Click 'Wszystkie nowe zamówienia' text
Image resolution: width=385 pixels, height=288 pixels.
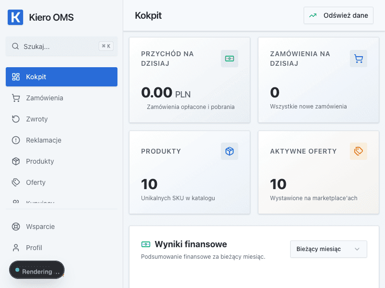[x=308, y=106]
